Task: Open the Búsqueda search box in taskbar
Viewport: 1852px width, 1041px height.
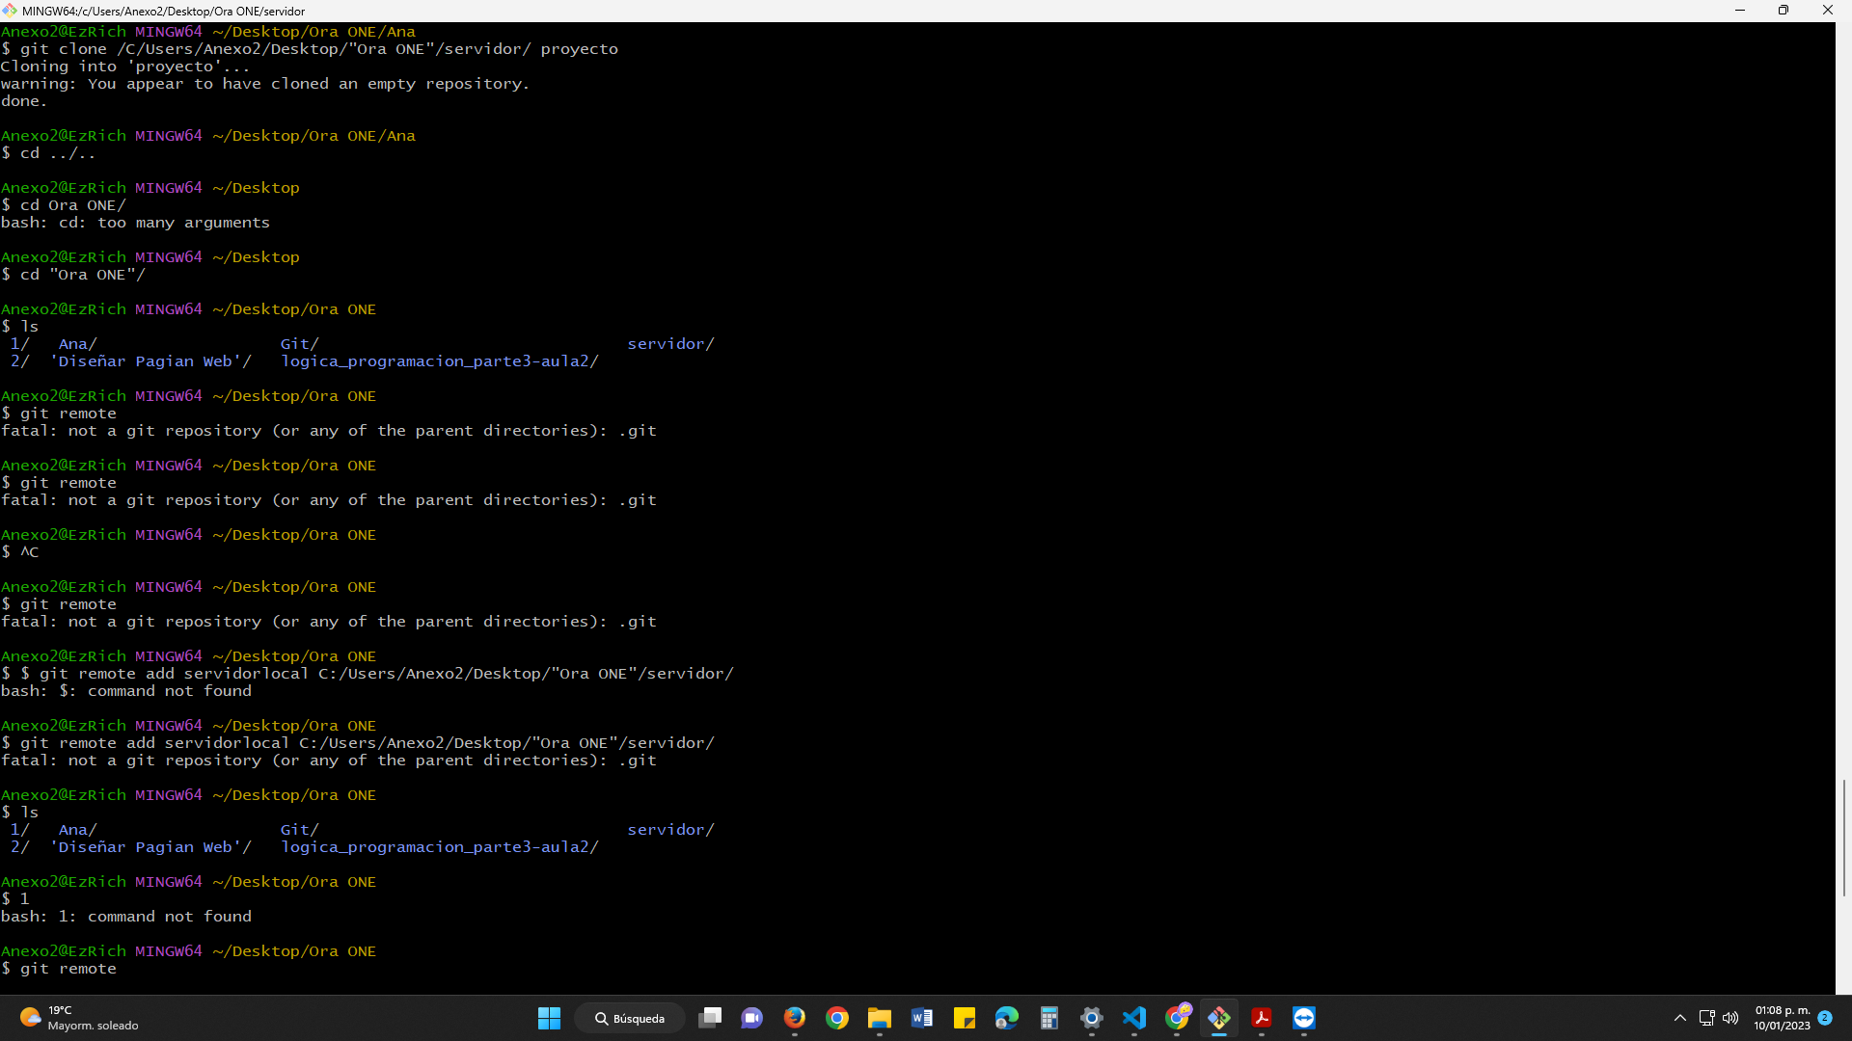Action: pyautogui.click(x=630, y=1018)
